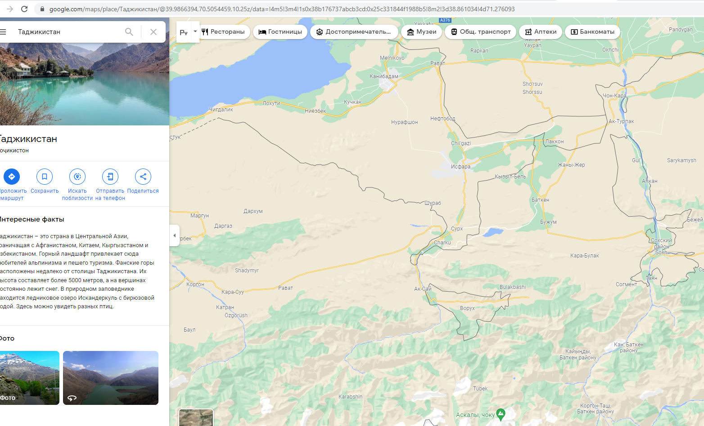This screenshot has height=426, width=704.
Task: Reload the page in the browser
Action: click(x=24, y=9)
